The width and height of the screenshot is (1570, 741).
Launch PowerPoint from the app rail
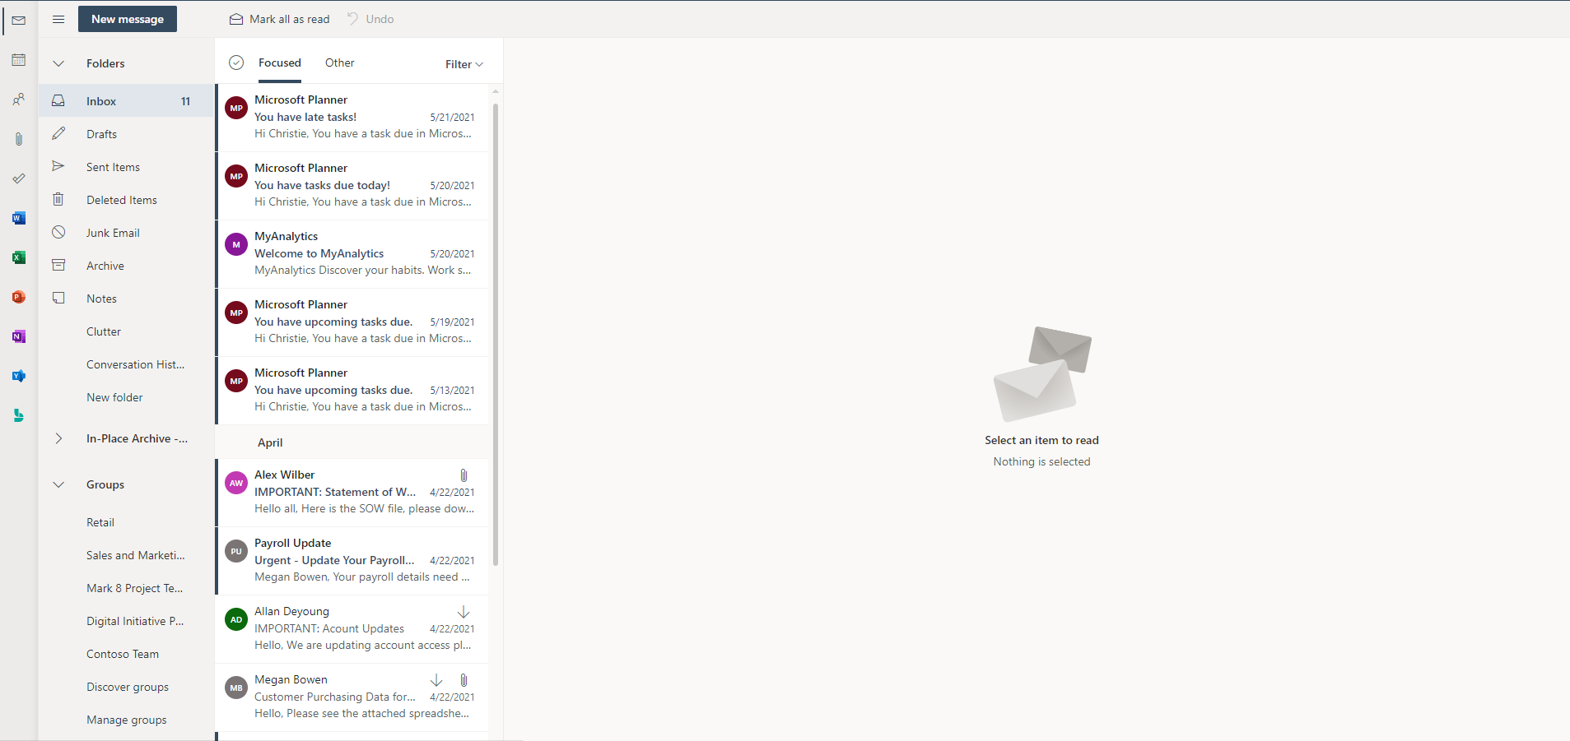pos(18,297)
